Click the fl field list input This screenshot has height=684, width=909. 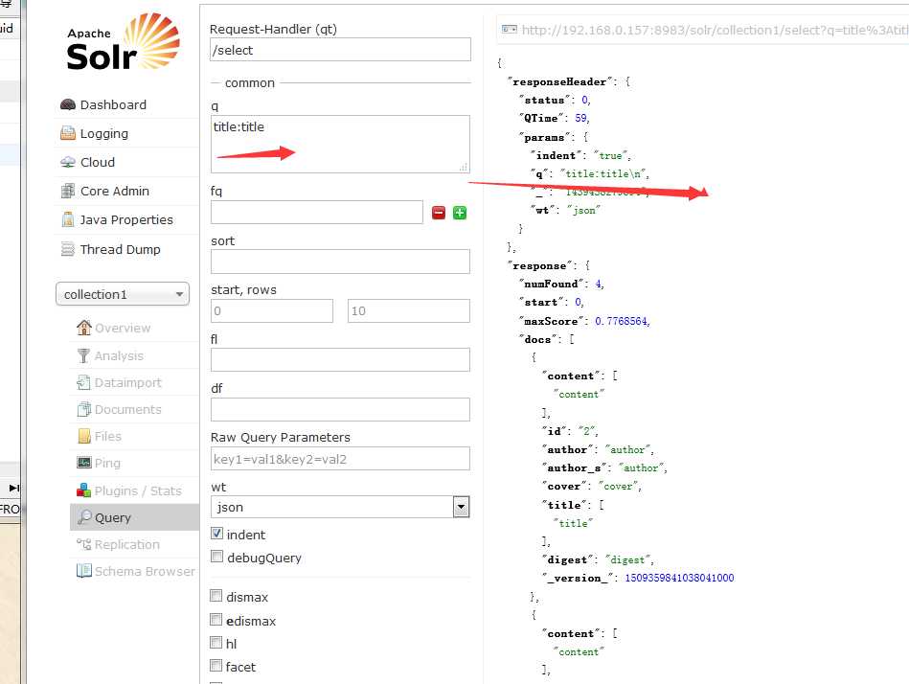(340, 360)
